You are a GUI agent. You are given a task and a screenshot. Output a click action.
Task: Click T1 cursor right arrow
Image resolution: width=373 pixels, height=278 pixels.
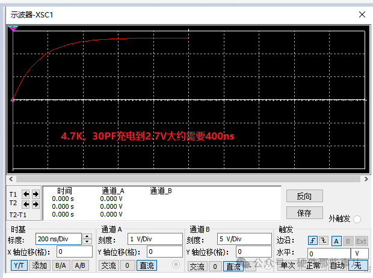pyautogui.click(x=35, y=194)
